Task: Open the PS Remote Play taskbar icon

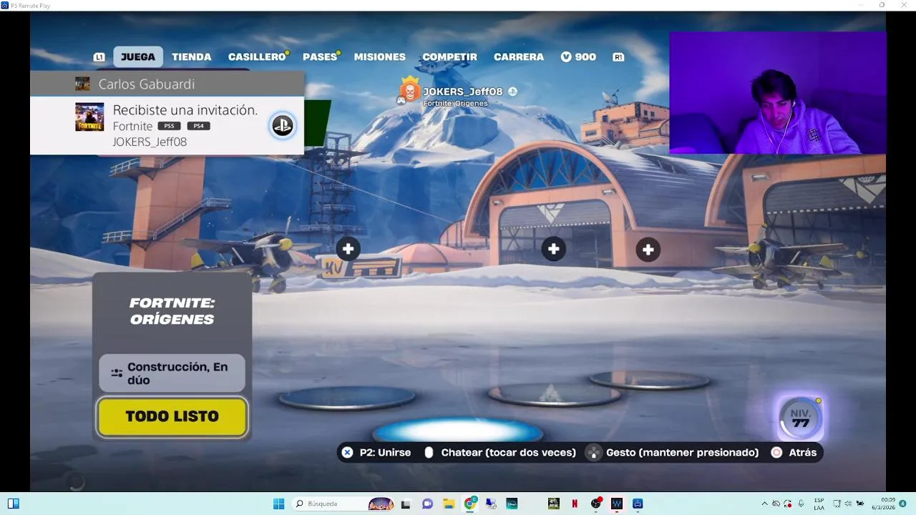Action: [638, 504]
